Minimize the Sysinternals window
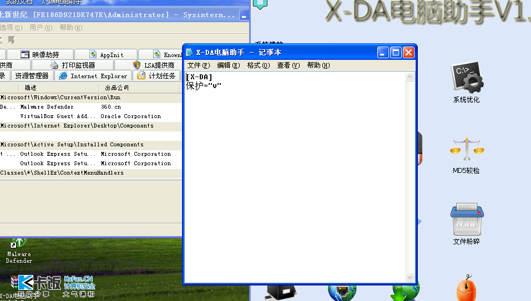The width and height of the screenshot is (531, 301). 244,15
